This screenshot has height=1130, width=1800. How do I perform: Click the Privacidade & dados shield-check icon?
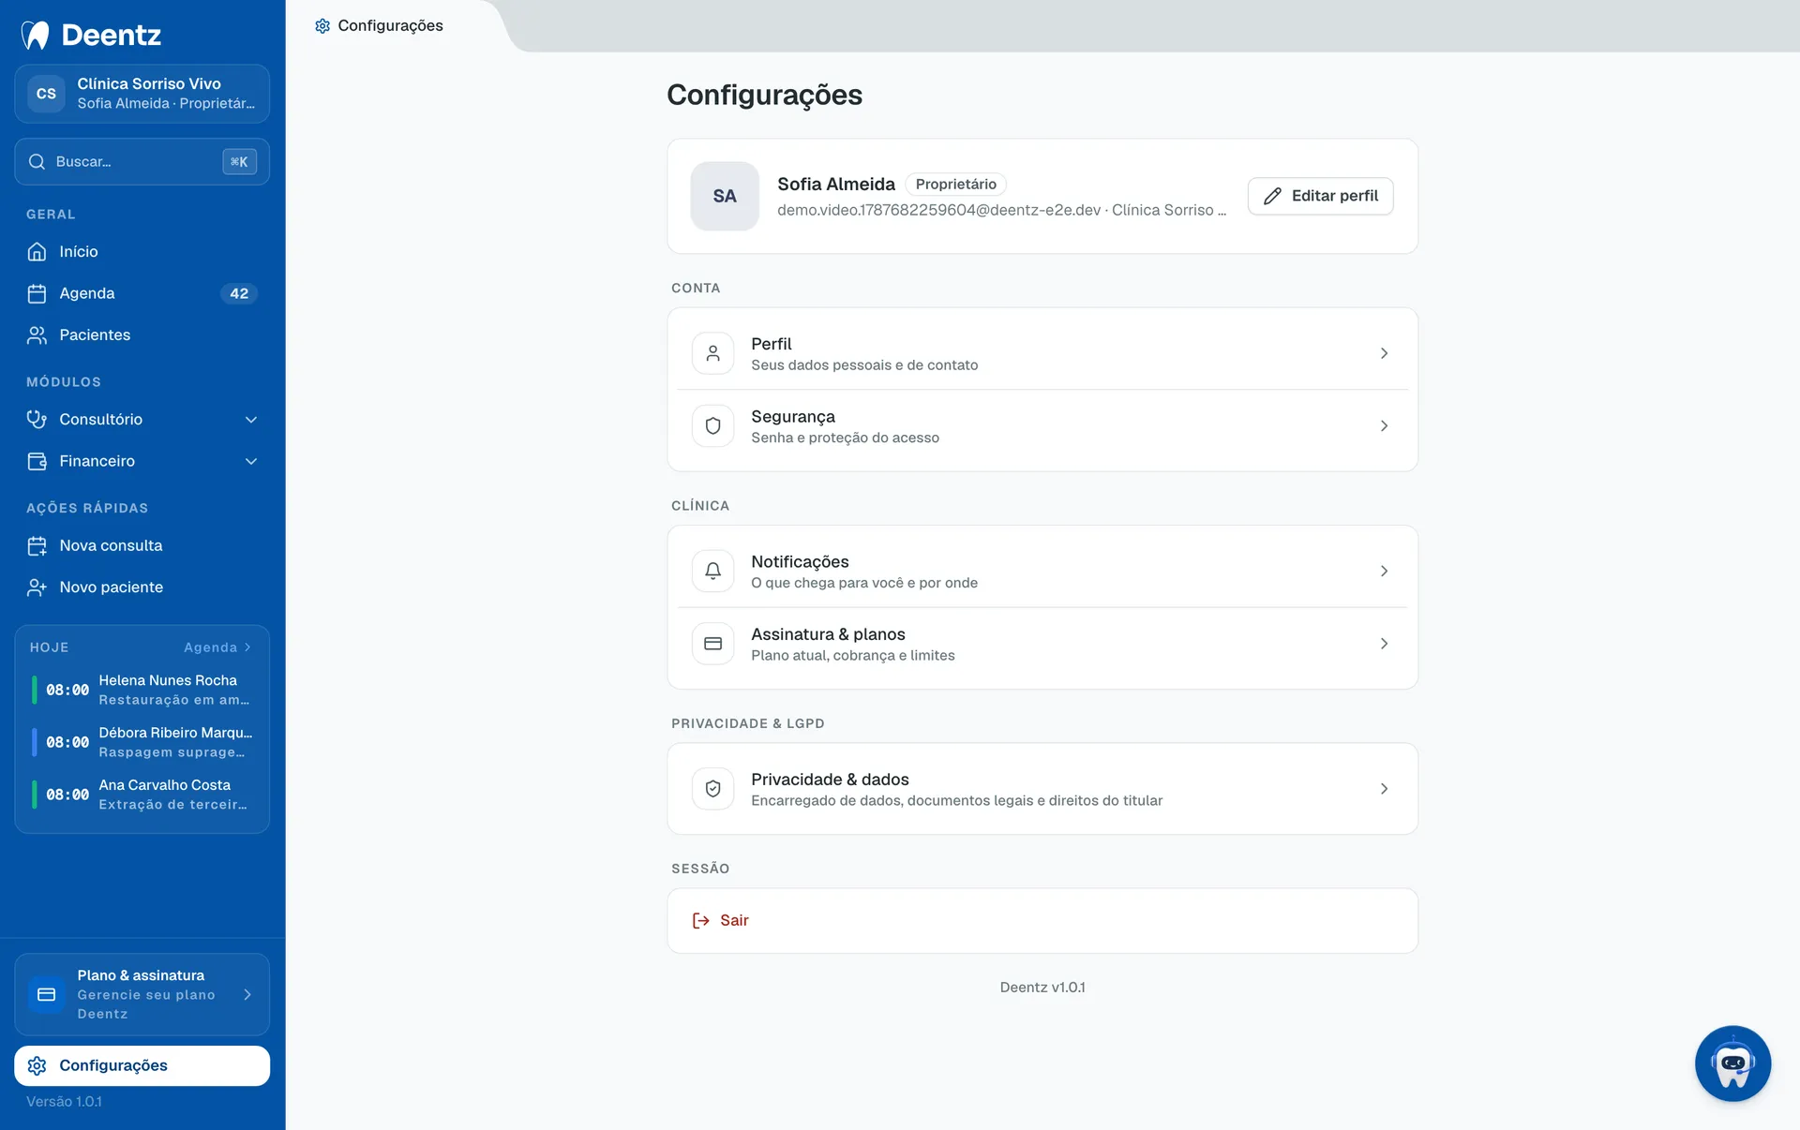[x=712, y=789]
